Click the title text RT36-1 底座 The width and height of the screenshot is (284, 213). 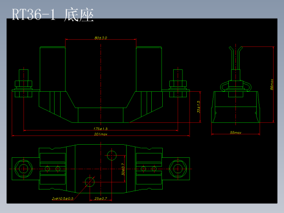(x=52, y=15)
